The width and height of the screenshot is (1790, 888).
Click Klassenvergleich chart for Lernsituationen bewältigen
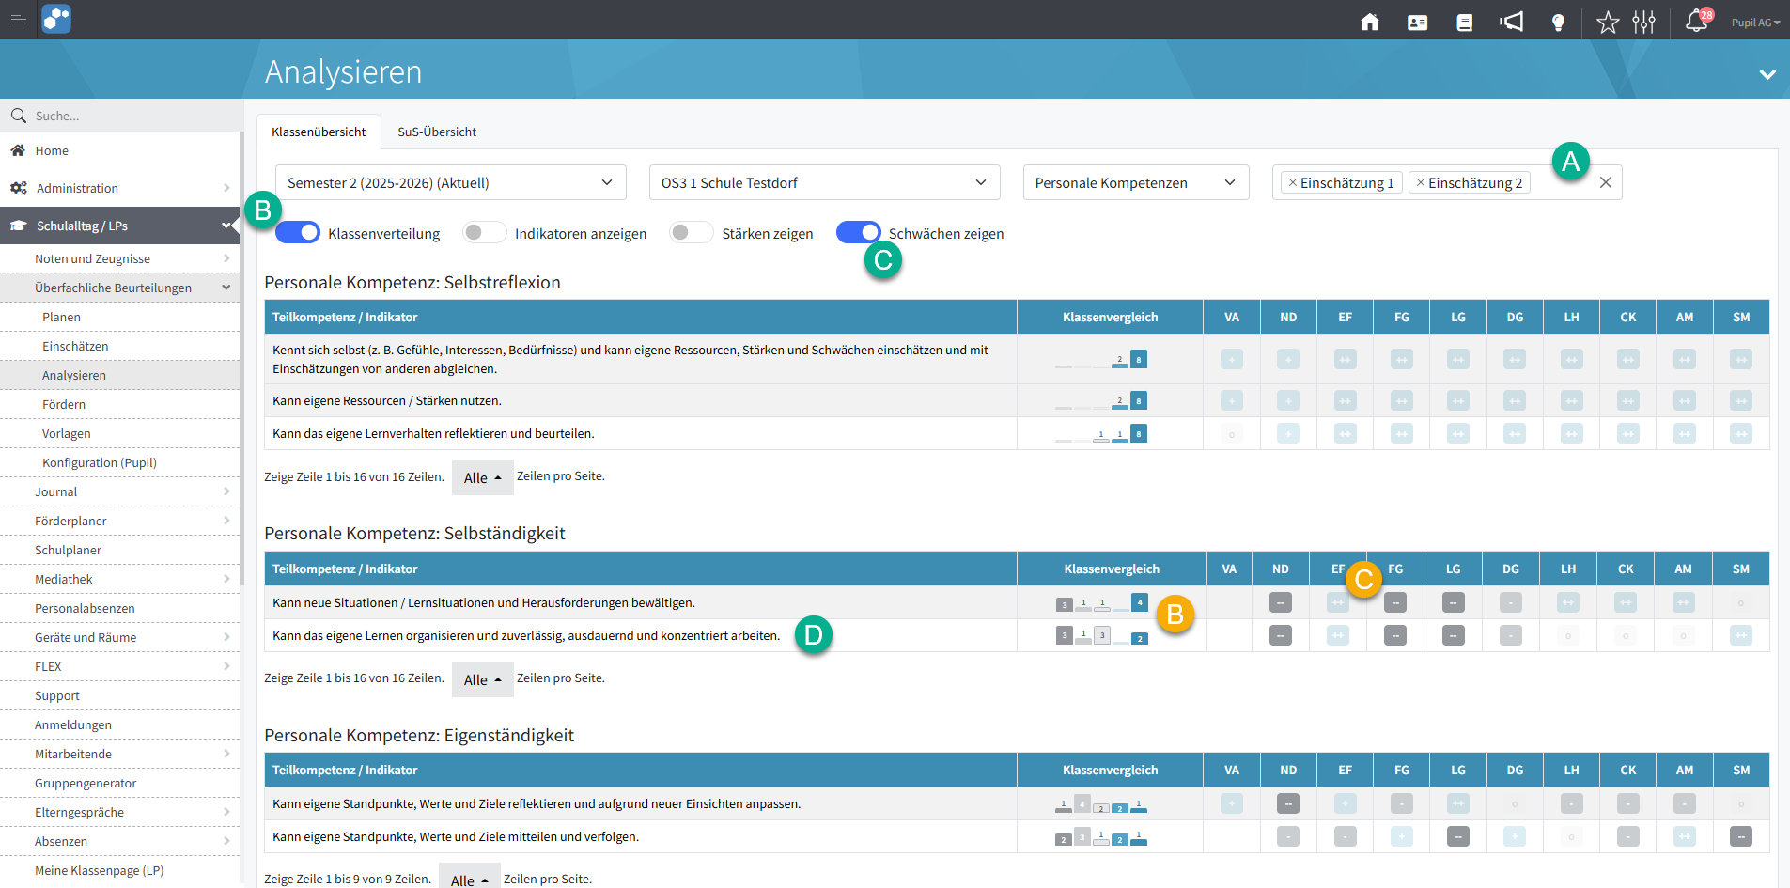(1101, 602)
